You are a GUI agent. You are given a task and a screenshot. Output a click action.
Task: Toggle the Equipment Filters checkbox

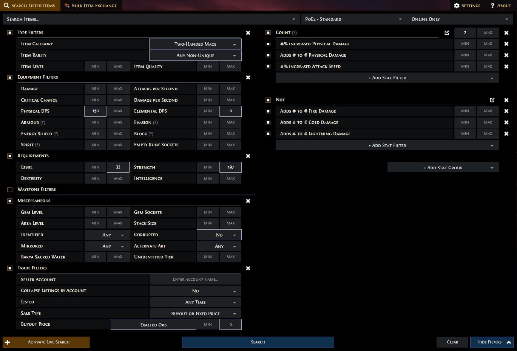(10, 77)
